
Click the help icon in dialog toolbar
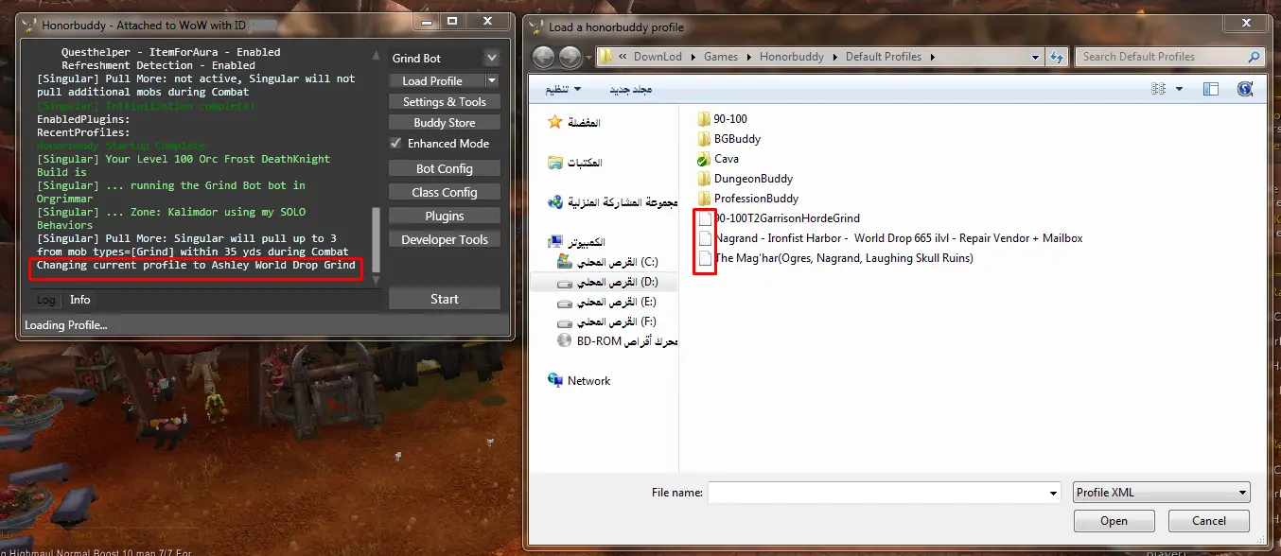(x=1245, y=89)
